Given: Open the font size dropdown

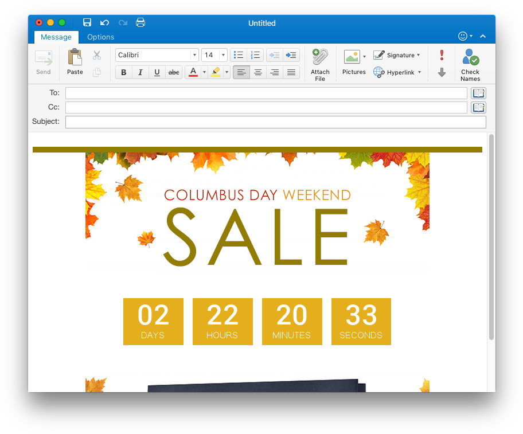Looking at the screenshot, I should pyautogui.click(x=224, y=54).
